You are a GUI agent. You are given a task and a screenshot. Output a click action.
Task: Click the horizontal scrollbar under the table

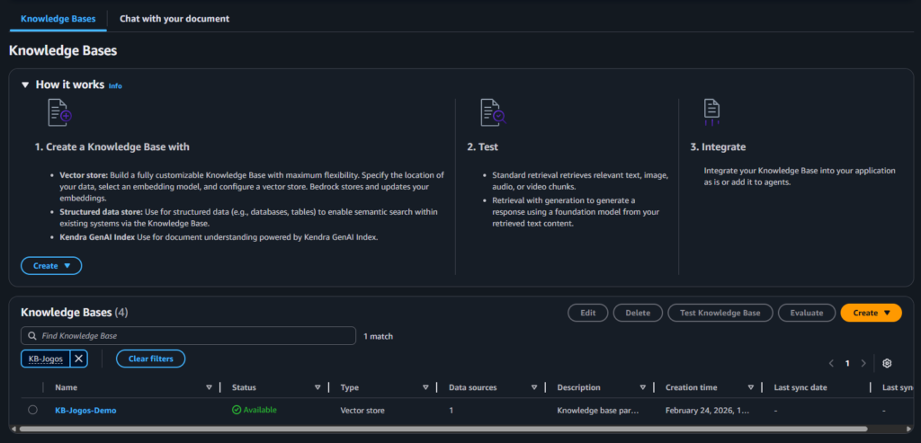coord(450,429)
